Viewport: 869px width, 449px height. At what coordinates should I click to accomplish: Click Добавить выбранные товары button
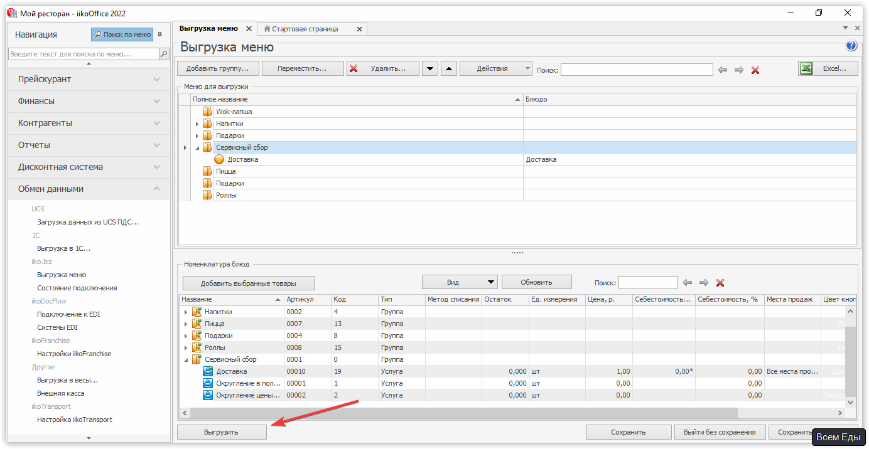(x=249, y=283)
